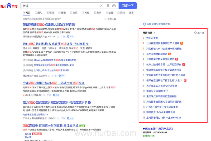Select the 网页 tab
Viewport: 211px width, 141px height.
(27, 13)
